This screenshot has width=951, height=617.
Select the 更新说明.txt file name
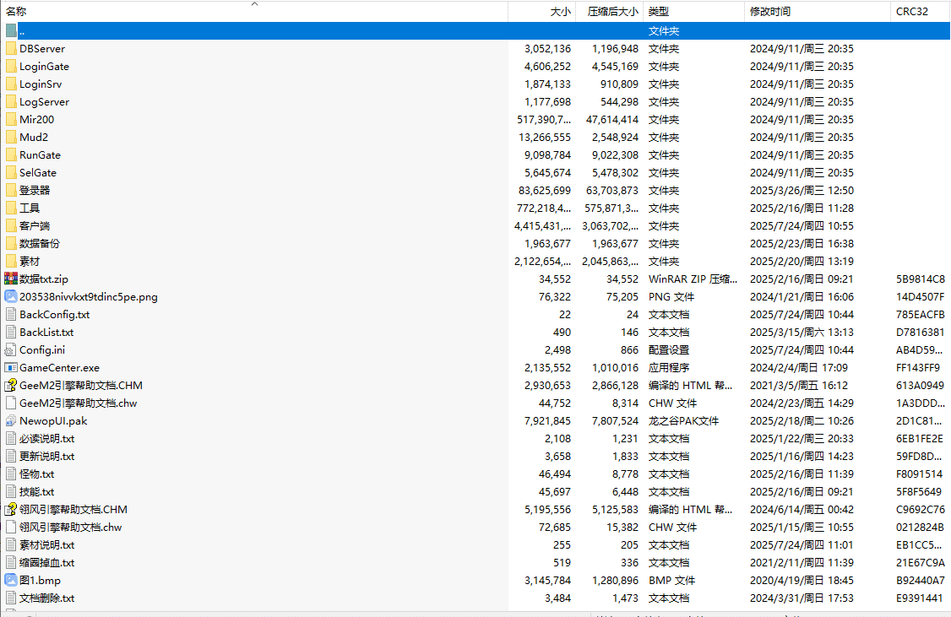46,456
